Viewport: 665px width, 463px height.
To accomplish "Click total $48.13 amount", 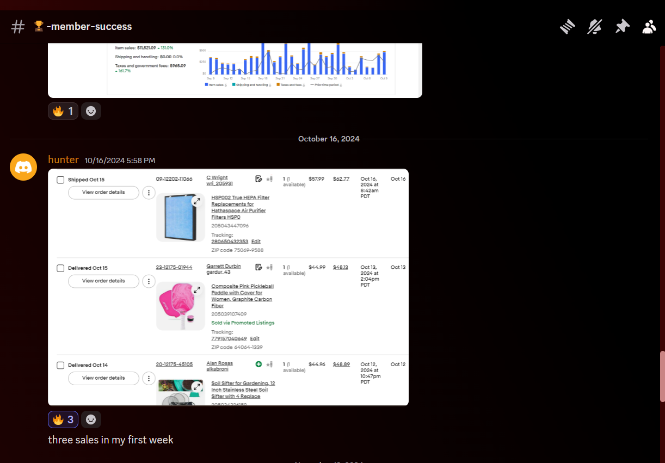I will [x=341, y=267].
